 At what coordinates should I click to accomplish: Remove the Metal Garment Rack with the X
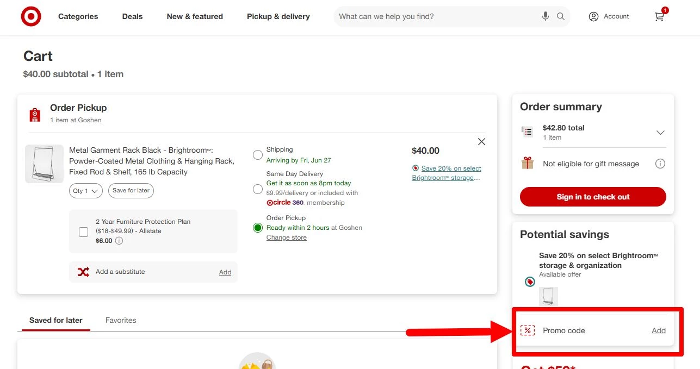pos(481,141)
